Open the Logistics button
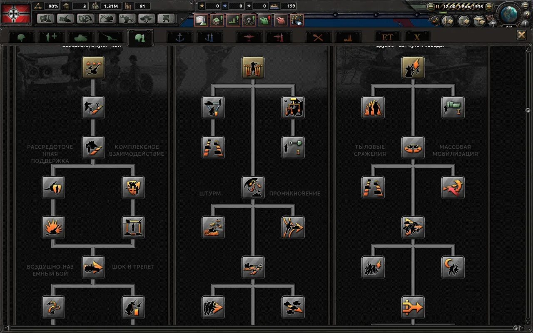The height and width of the screenshot is (333, 533). coord(167,19)
